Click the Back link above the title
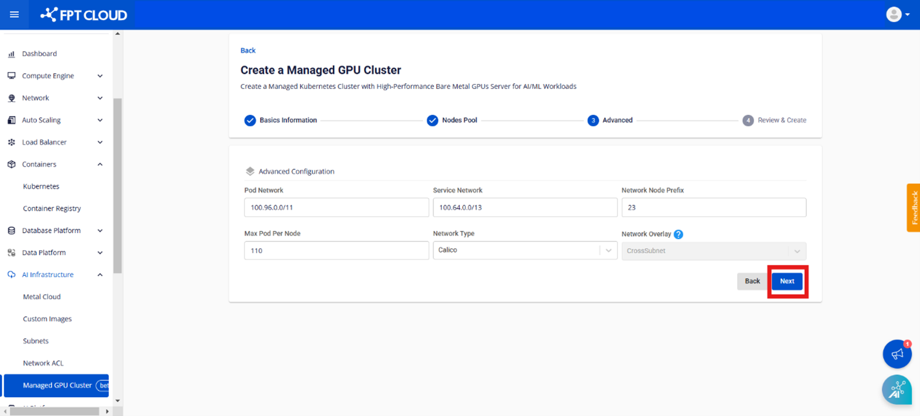 click(248, 50)
